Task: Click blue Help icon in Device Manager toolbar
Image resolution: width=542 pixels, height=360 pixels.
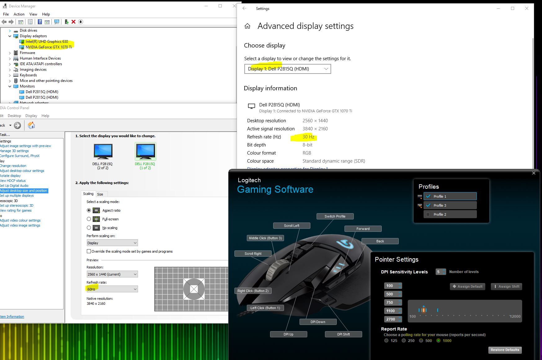Action: coord(40,22)
